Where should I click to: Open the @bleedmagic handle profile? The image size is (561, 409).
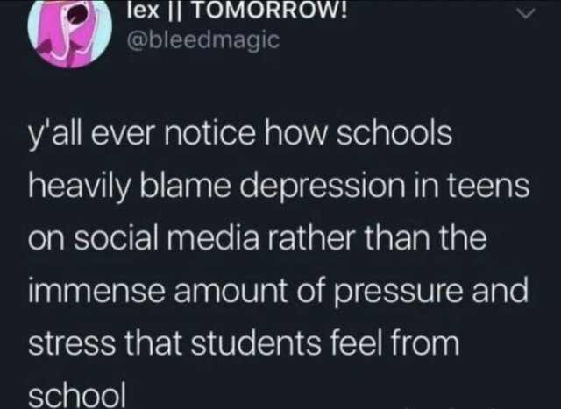(x=202, y=39)
